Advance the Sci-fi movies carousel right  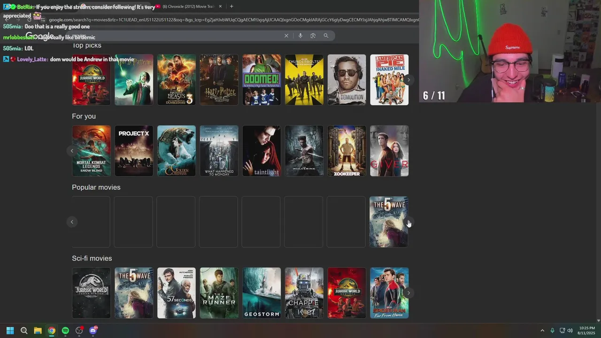[408, 293]
